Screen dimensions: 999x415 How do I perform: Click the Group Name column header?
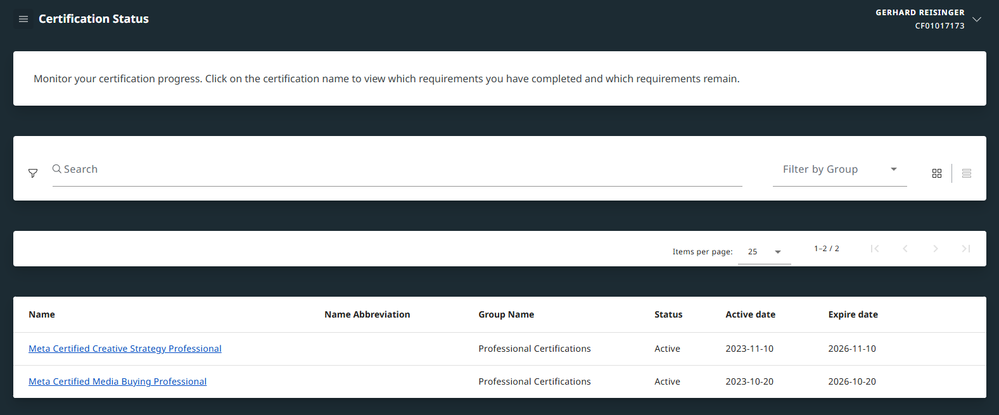click(506, 314)
